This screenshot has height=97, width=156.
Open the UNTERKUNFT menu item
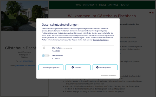(90, 5)
